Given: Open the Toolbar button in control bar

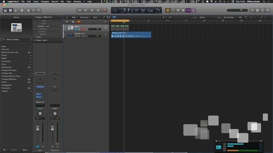Looking at the screenshot, I should [16, 10].
